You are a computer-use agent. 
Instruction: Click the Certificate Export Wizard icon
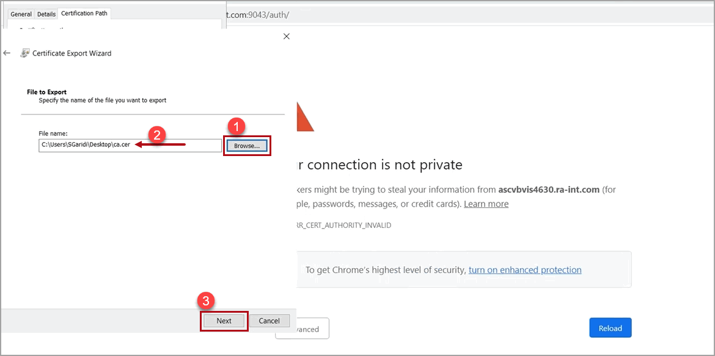[24, 53]
